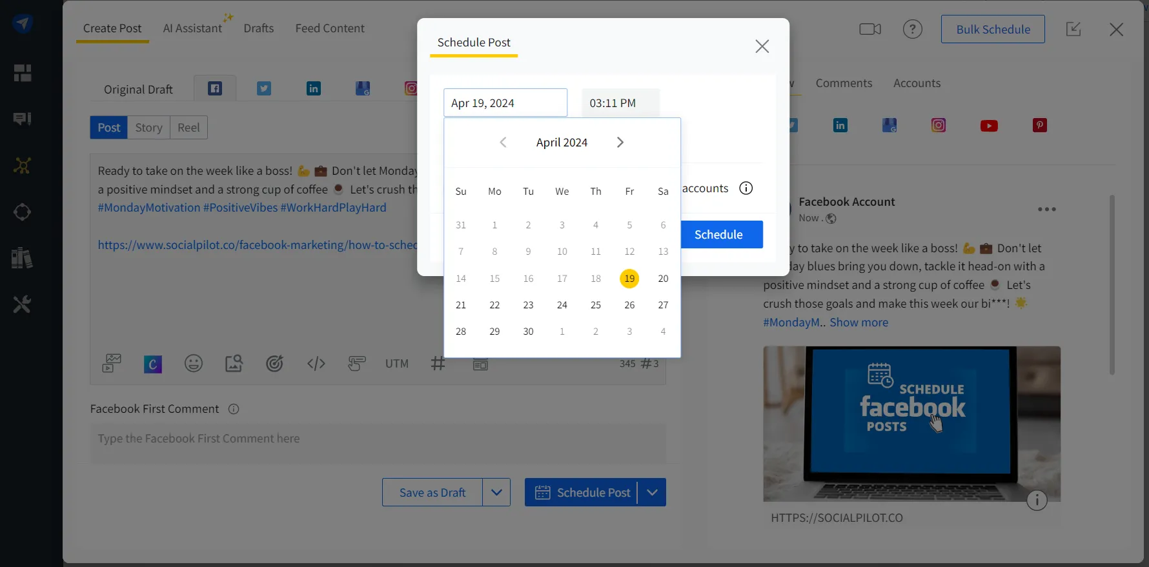This screenshot has width=1149, height=567.
Task: Select the Pinterest icon in preview accounts
Action: coord(1039,126)
